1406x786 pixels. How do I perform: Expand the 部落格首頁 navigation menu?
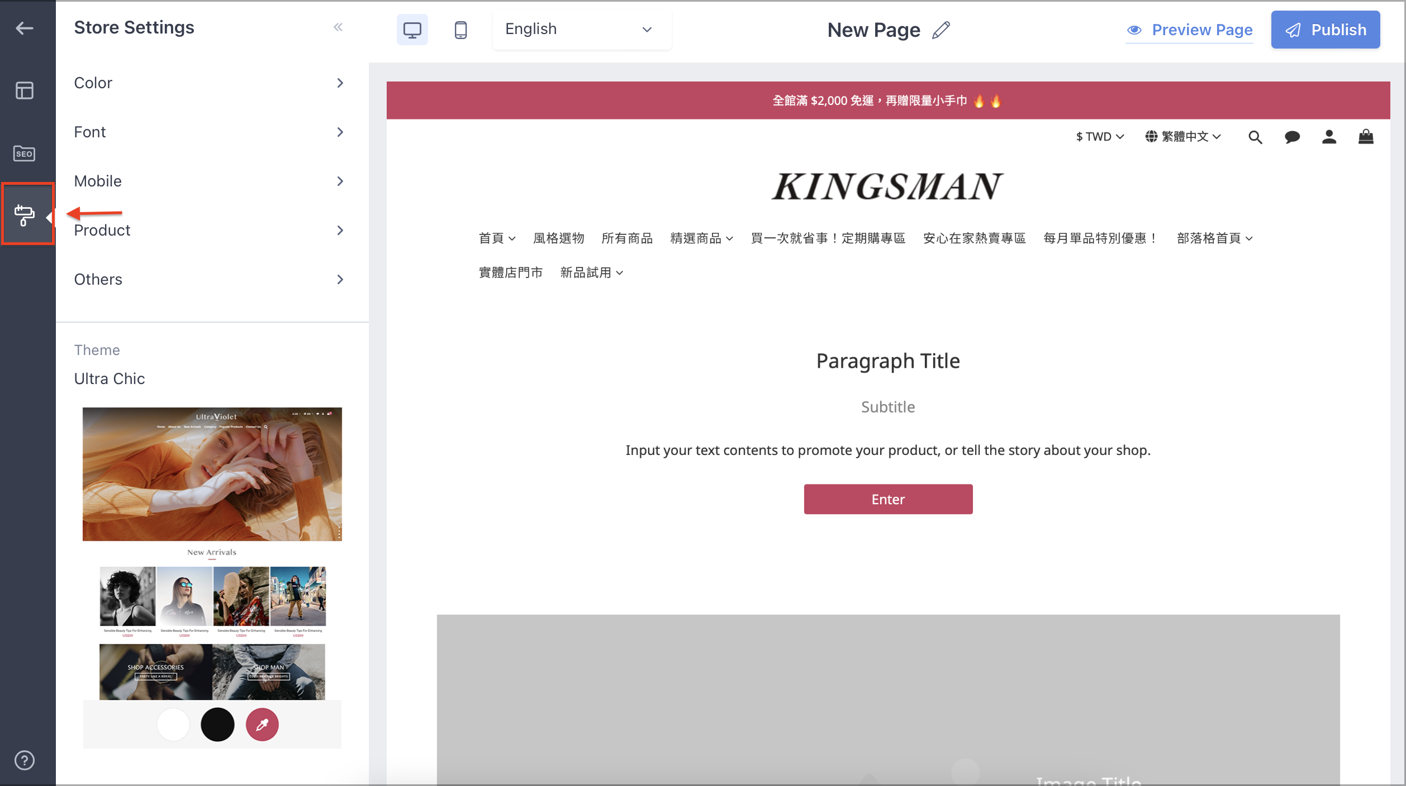pos(1214,238)
